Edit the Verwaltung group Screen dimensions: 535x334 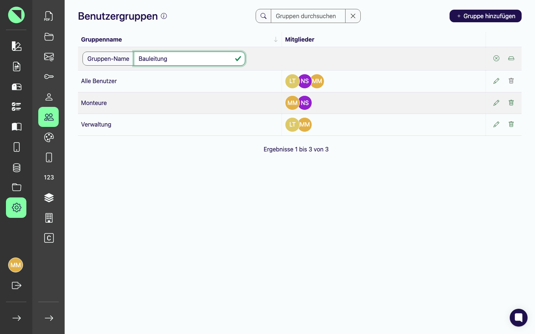(x=496, y=124)
